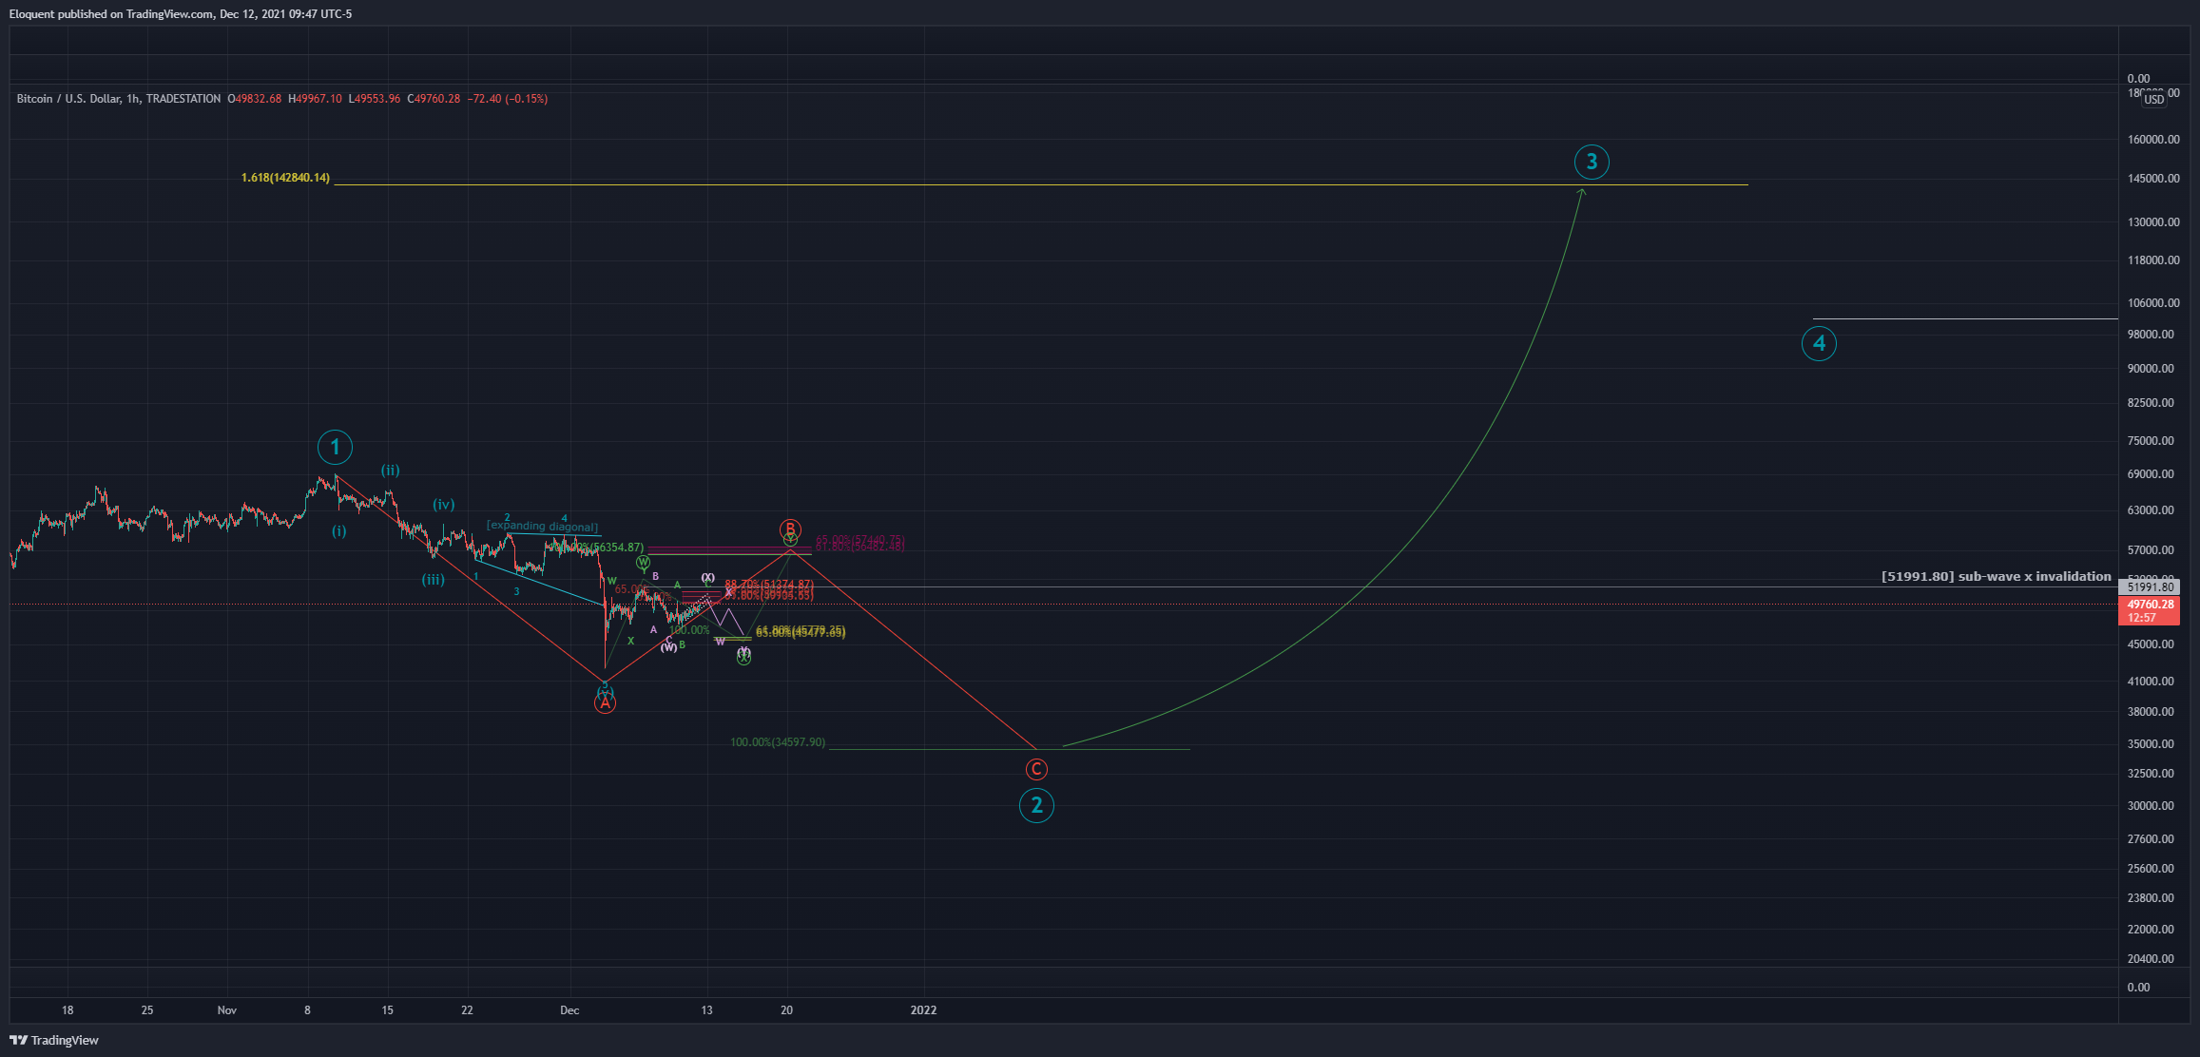Viewport: 2200px width, 1057px height.
Task: Click the open value O49832.68
Action: point(255,99)
